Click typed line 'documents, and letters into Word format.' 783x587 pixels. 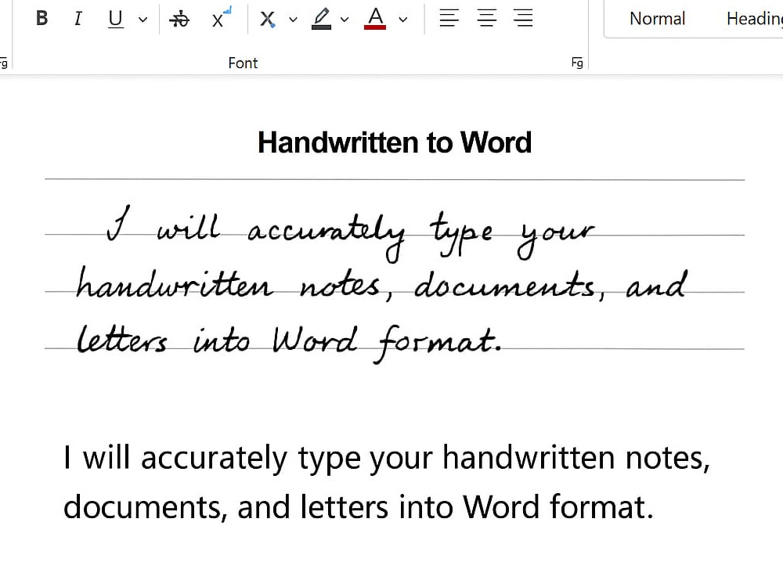click(359, 507)
